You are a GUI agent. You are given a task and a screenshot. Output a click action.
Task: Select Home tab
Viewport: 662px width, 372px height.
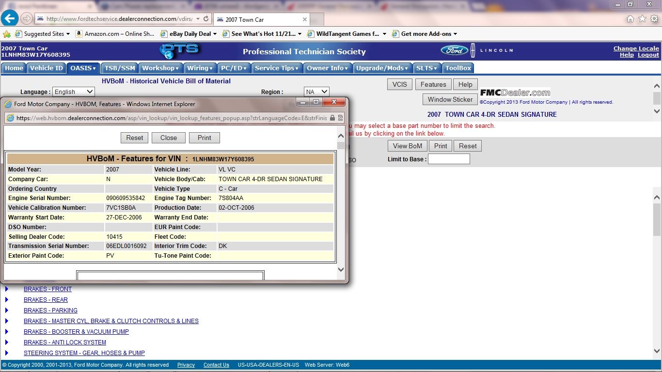click(x=14, y=68)
